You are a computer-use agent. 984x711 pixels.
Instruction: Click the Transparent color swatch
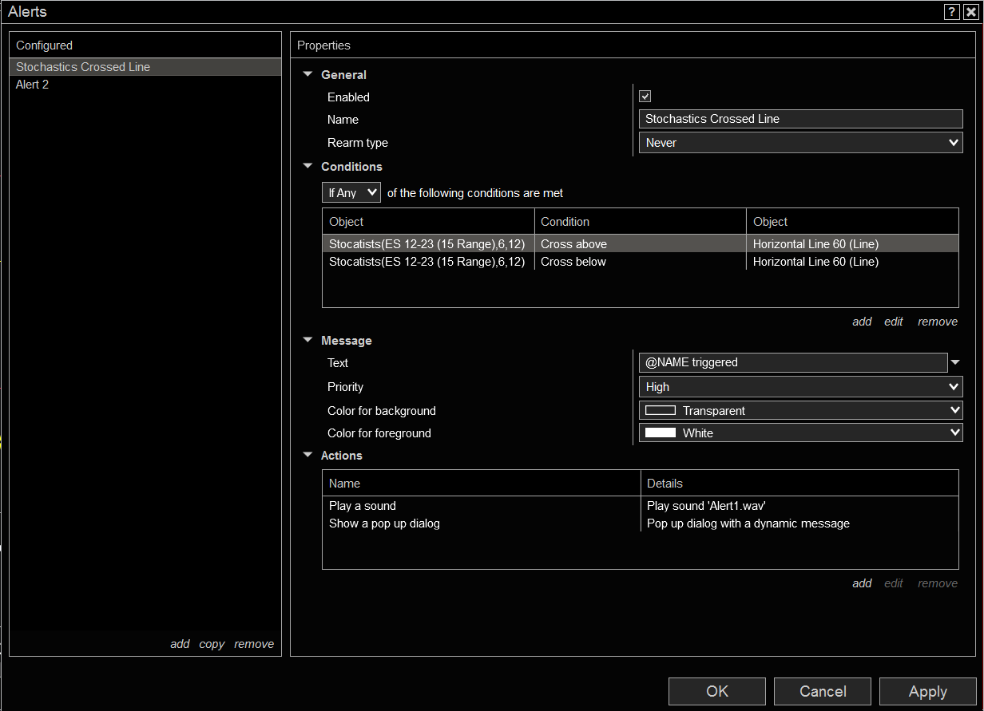point(661,410)
